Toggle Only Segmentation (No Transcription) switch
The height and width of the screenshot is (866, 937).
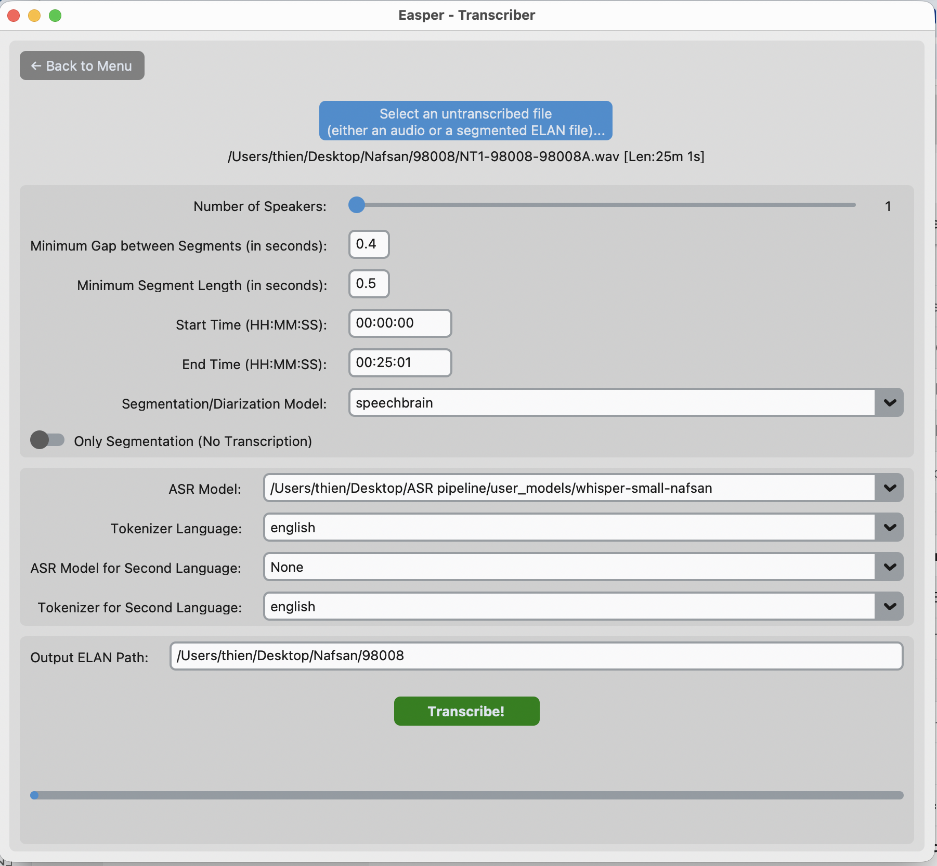(x=47, y=440)
